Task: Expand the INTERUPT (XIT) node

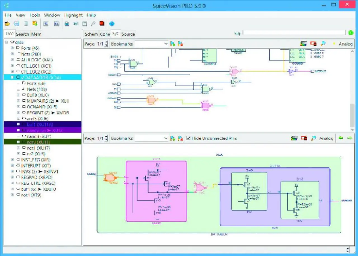Action: point(12,166)
